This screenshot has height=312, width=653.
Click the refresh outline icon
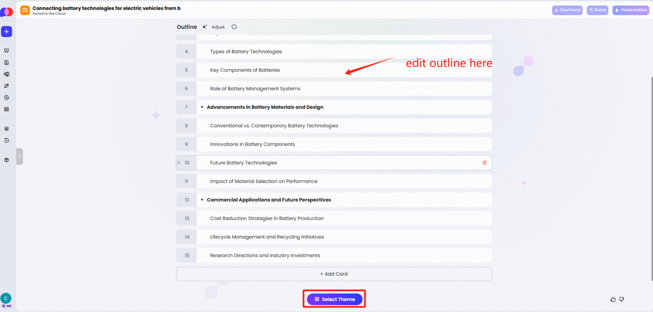click(234, 27)
